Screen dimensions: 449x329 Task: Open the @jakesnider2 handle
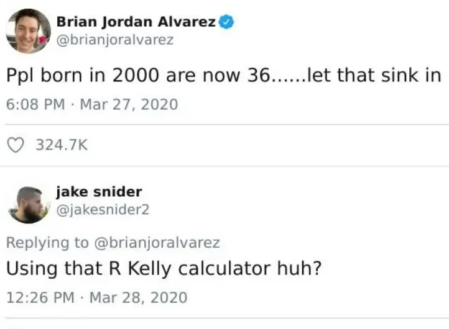click(103, 210)
